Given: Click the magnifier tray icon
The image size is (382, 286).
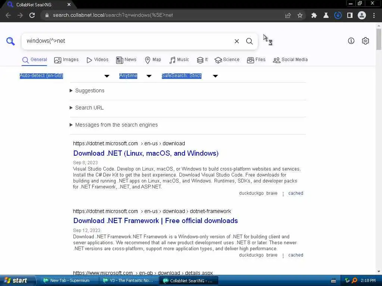Looking at the screenshot, I should 354,280.
